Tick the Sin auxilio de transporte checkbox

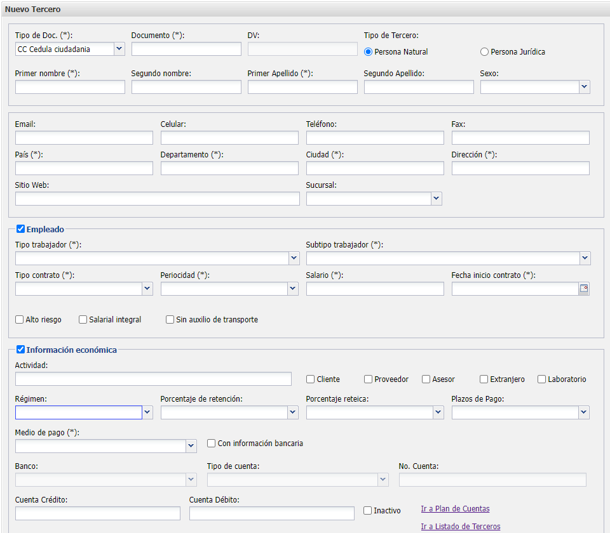(170, 320)
